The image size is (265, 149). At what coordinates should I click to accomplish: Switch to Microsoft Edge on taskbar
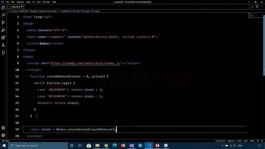(115, 146)
